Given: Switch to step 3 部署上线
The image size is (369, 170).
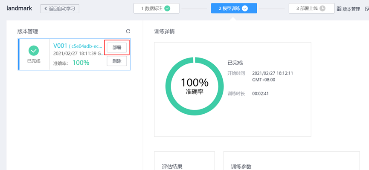Looking at the screenshot, I should pyautogui.click(x=311, y=8).
